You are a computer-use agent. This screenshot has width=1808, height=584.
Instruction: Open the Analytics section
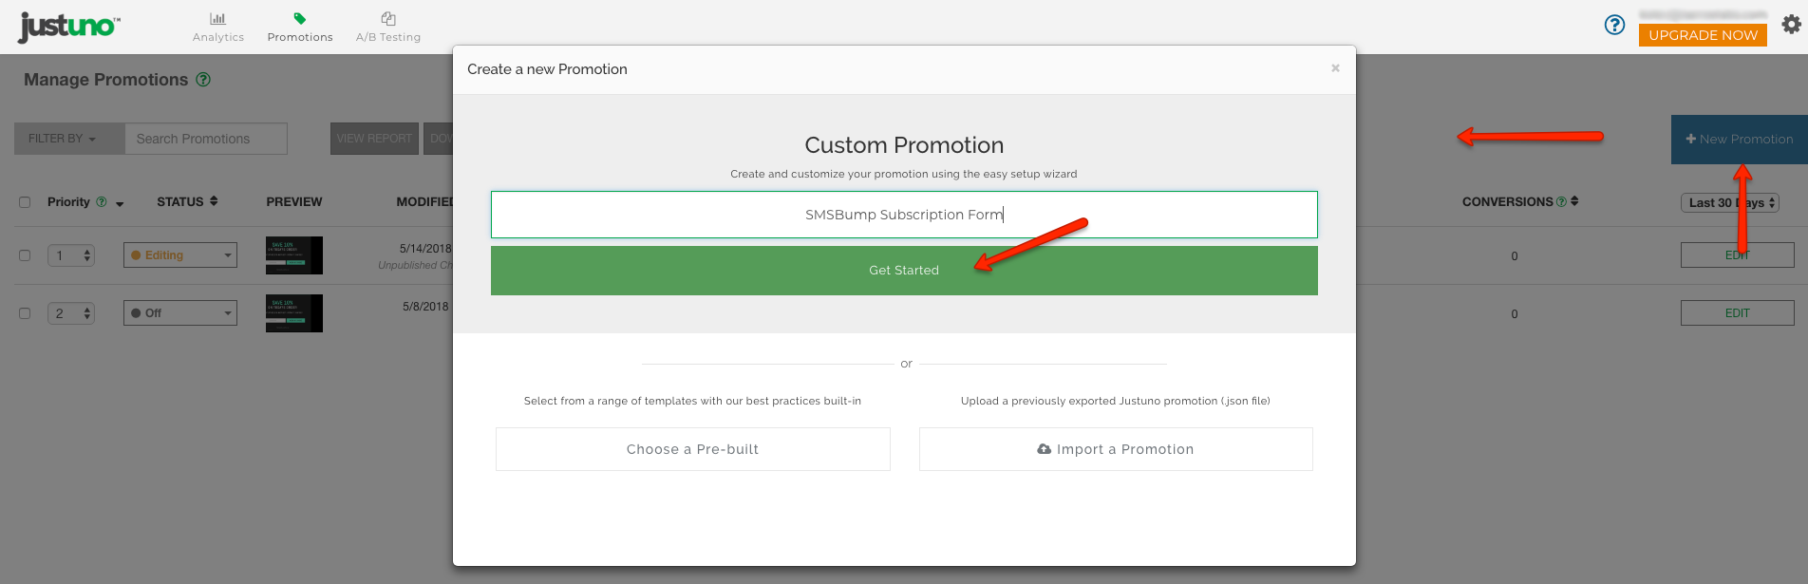tap(218, 27)
